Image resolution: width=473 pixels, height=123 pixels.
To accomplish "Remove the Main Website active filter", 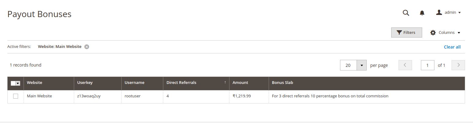I will 87,47.
